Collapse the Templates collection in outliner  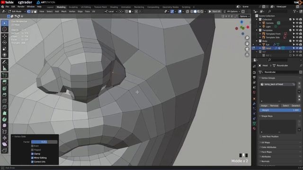click(x=257, y=30)
